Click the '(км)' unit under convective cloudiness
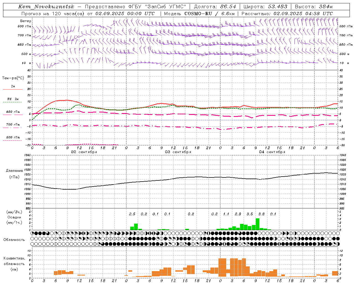 click(x=14, y=269)
